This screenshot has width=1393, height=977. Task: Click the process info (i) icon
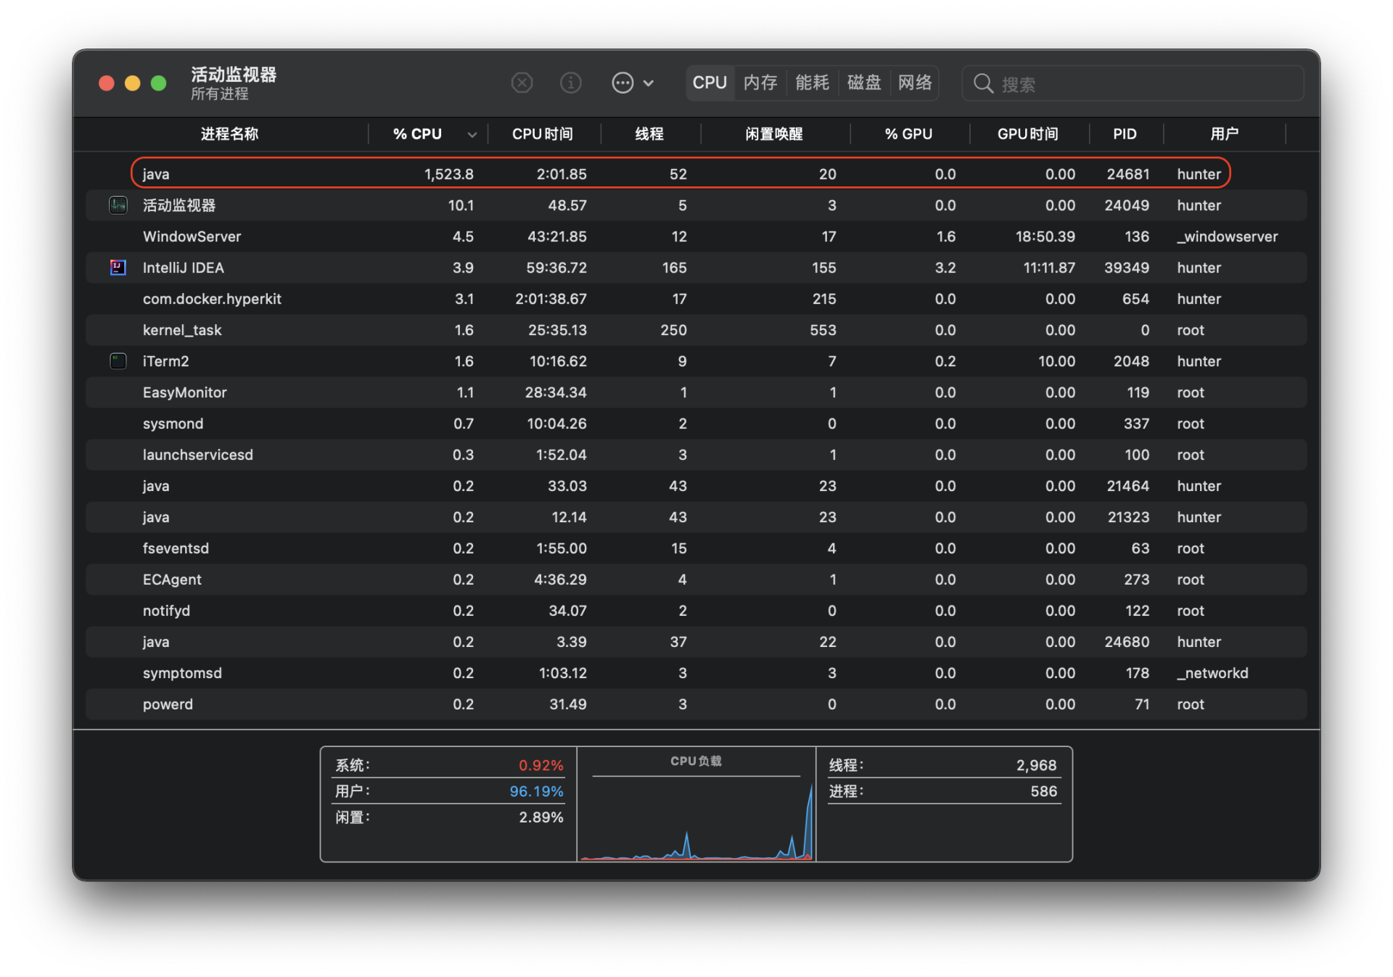[x=571, y=83]
